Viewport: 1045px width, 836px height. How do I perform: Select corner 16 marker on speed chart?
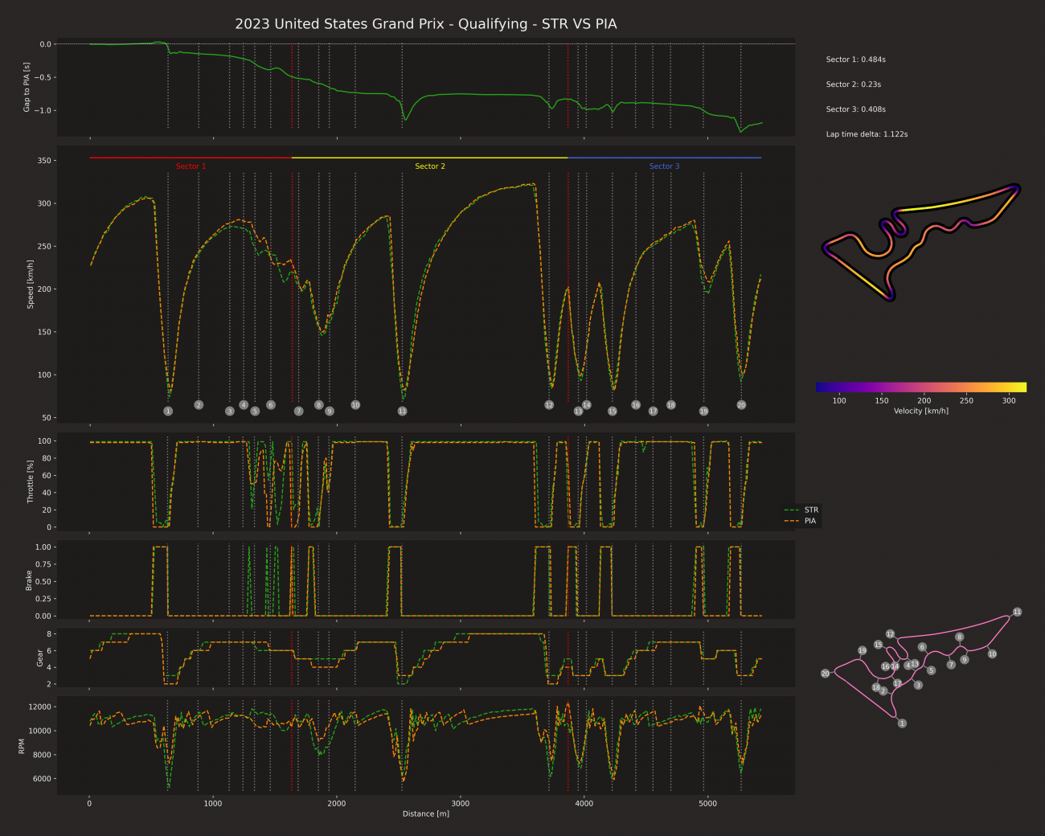coord(636,405)
